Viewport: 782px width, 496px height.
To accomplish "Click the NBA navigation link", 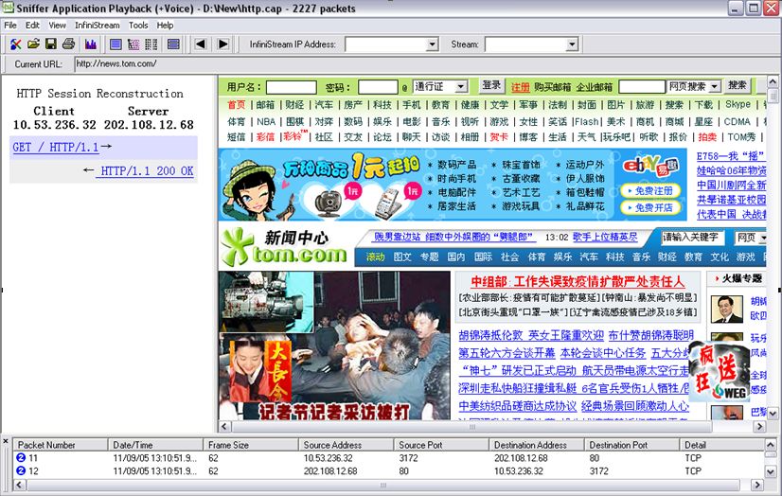I will (x=266, y=121).
